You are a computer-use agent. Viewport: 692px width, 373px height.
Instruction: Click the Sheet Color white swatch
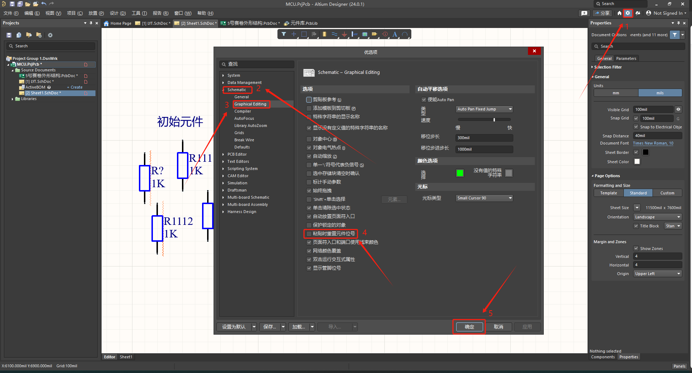[x=637, y=161]
